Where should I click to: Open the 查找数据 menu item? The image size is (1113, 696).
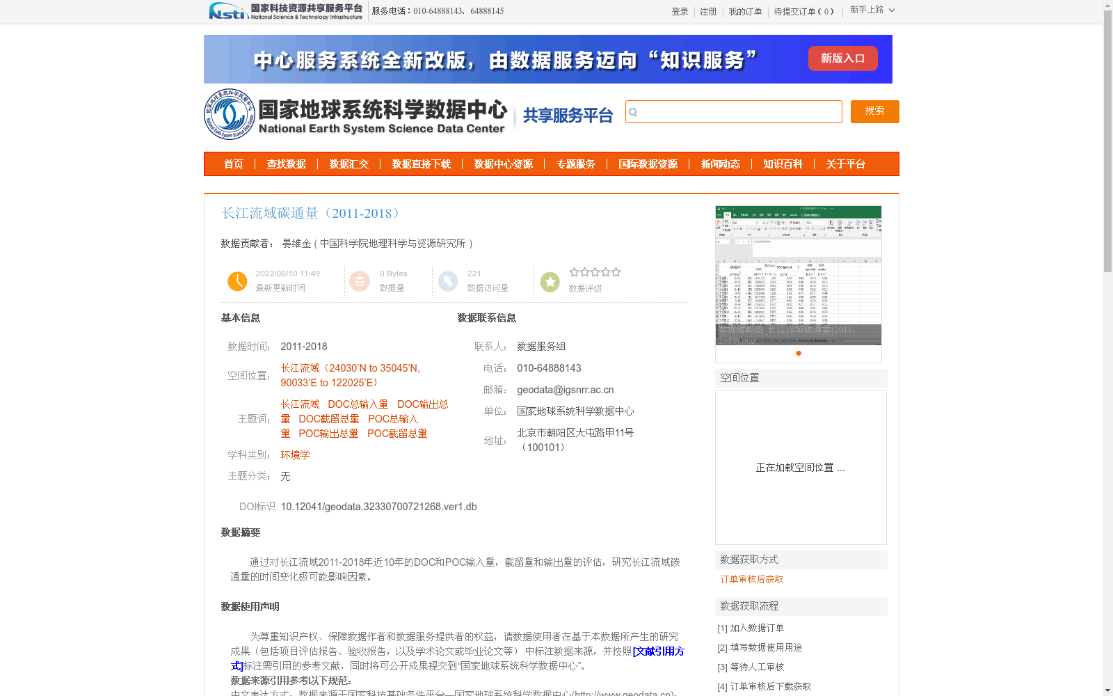click(x=287, y=164)
